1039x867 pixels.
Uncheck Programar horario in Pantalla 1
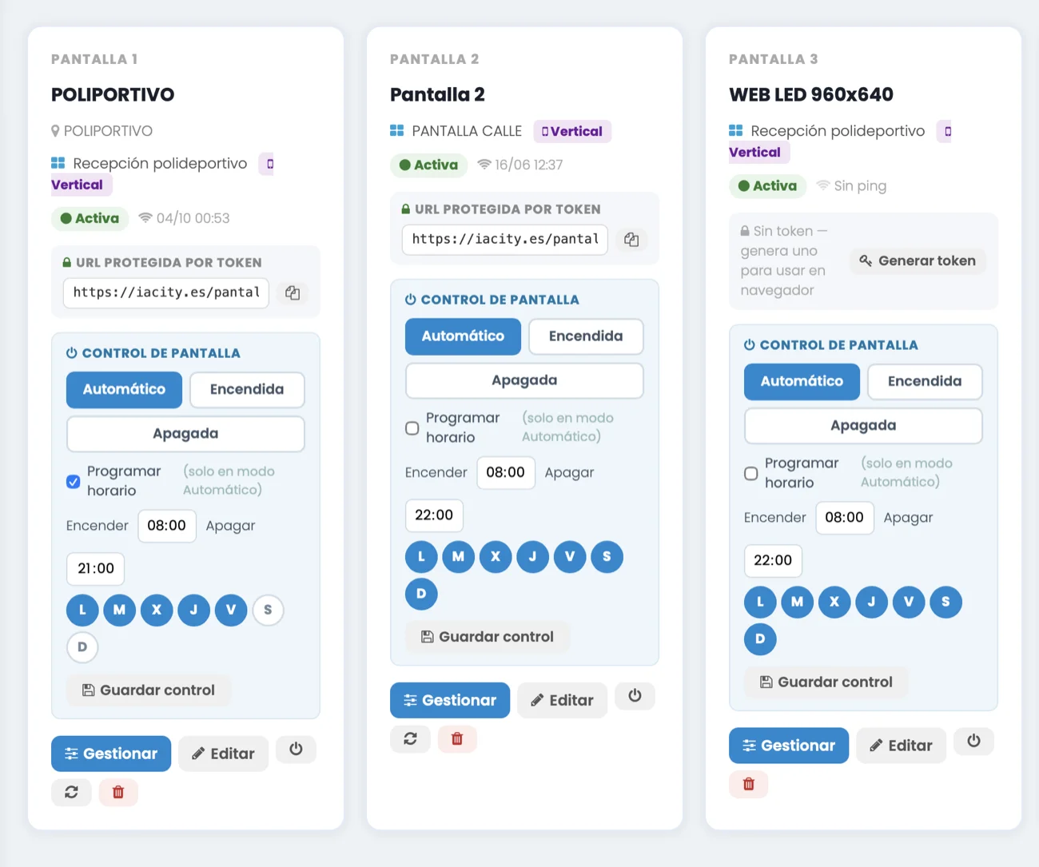coord(74,481)
